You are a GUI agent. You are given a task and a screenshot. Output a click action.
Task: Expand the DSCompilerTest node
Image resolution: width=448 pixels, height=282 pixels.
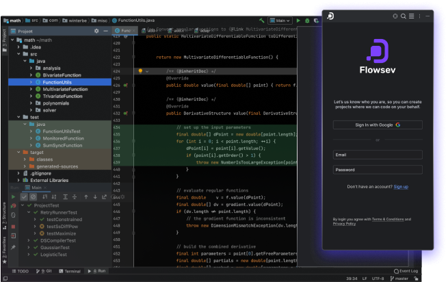pos(29,240)
